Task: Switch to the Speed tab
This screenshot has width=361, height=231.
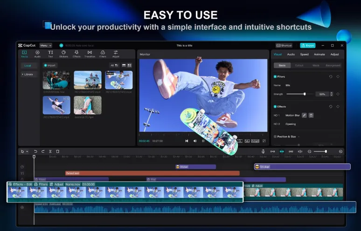Action: pos(304,54)
